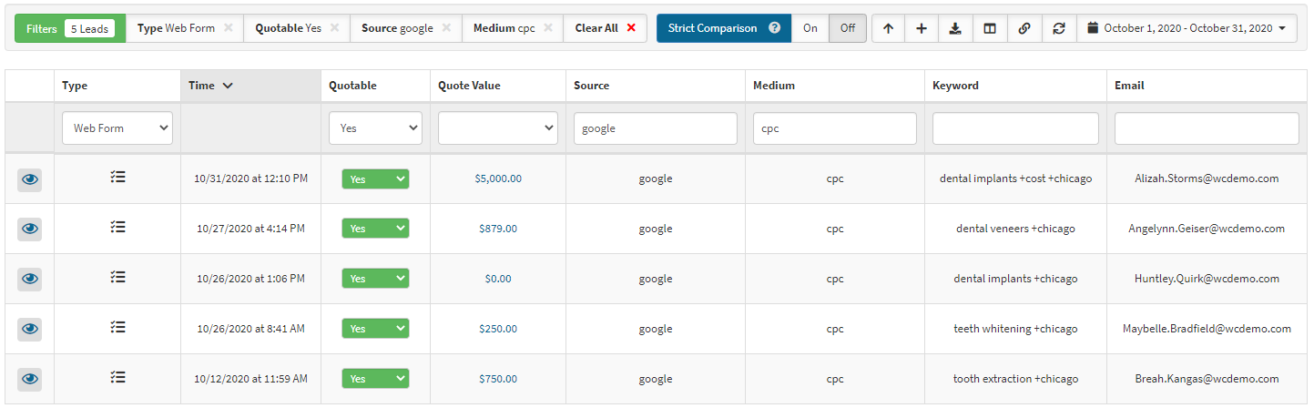View lead Breah.Kangas details eye icon
This screenshot has height=408, width=1314.
pyautogui.click(x=30, y=380)
